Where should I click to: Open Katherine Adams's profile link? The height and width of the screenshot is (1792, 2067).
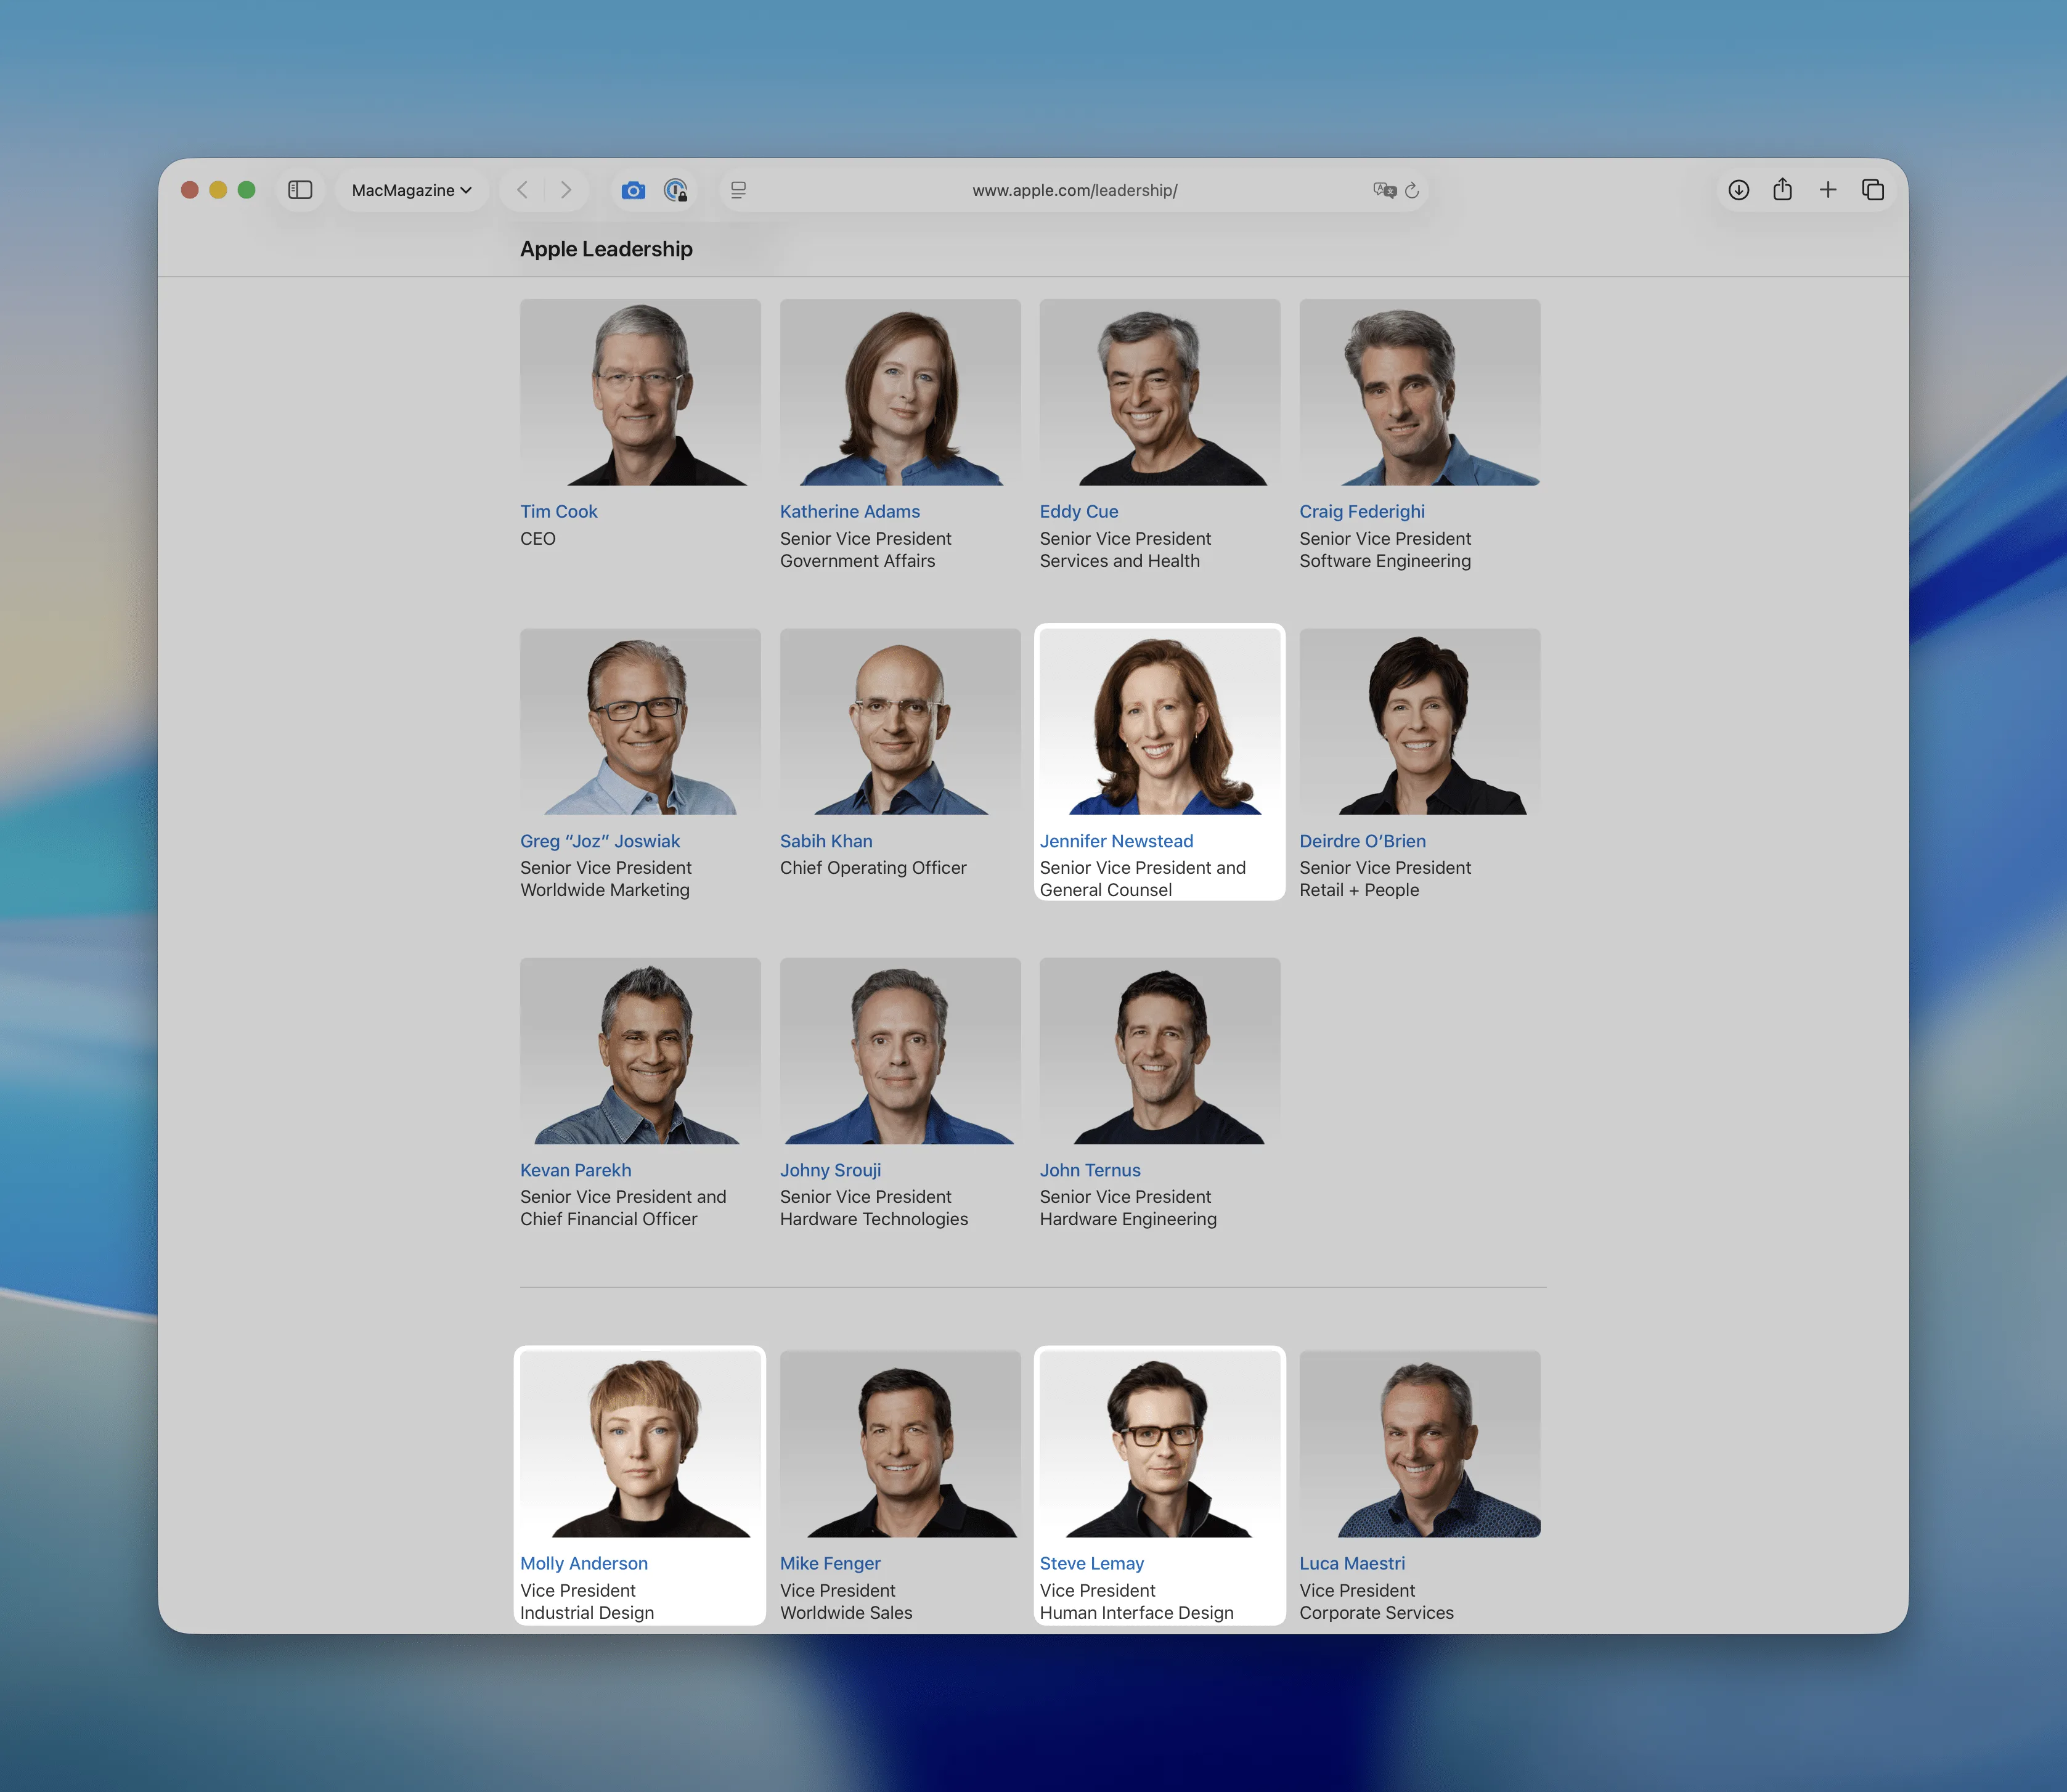click(x=850, y=511)
